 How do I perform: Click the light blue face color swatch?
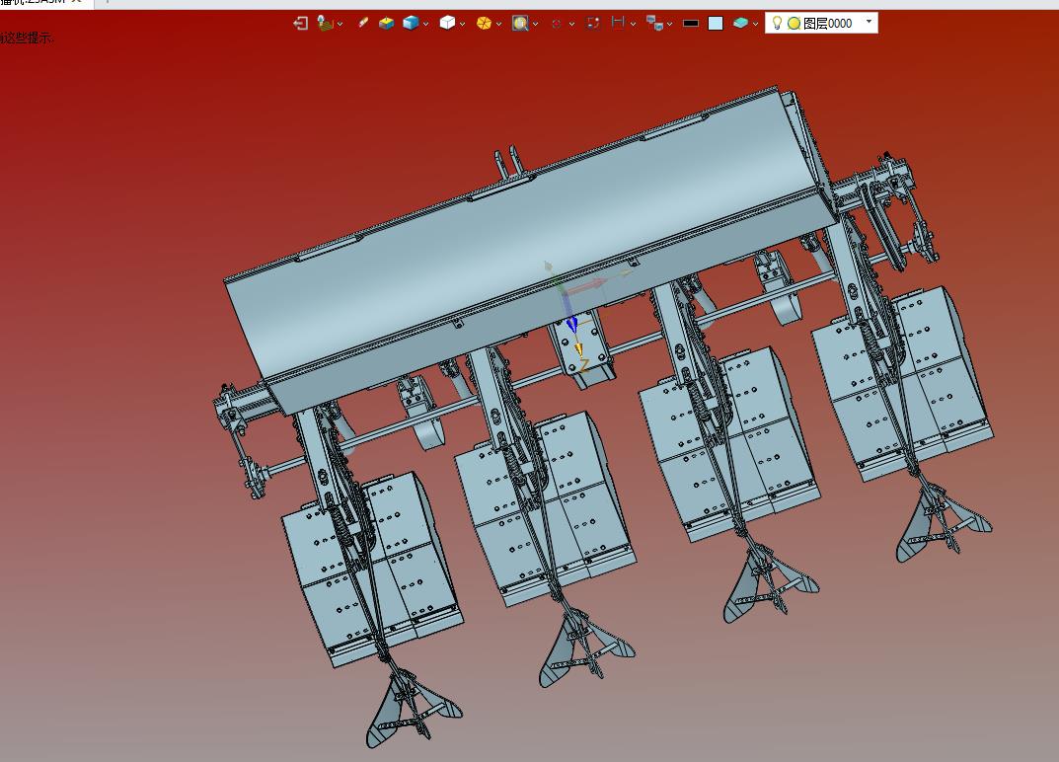point(716,24)
